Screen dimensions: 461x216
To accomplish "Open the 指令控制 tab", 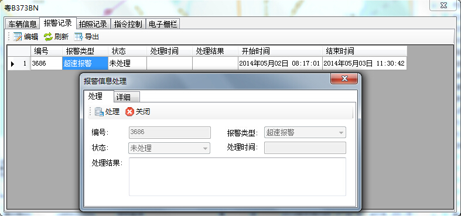I will (128, 24).
